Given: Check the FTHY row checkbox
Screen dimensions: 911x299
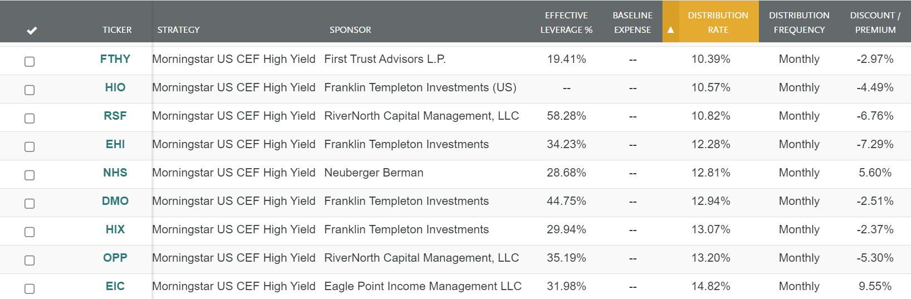Looking at the screenshot, I should pyautogui.click(x=30, y=62).
